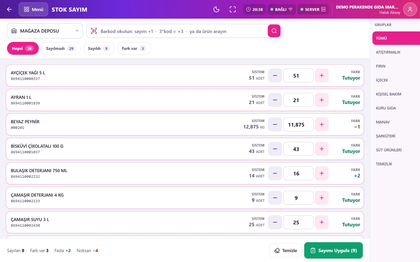Screen dimensions: 420x262
Task: Click the 20:38 clock indicator
Action: pyautogui.click(x=254, y=9)
